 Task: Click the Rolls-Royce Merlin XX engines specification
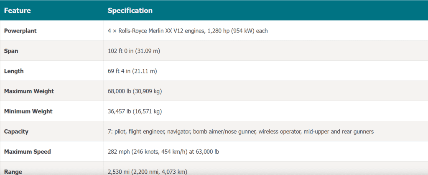188,31
